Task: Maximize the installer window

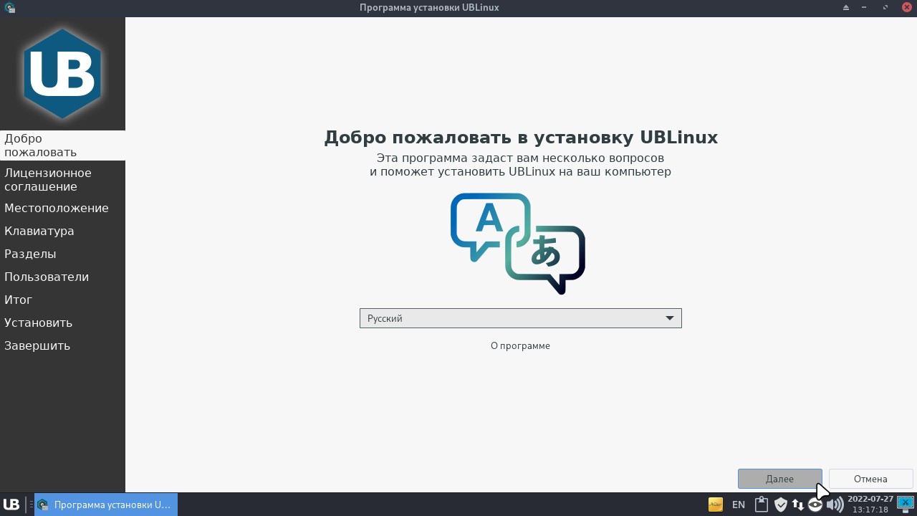Action: tap(885, 7)
